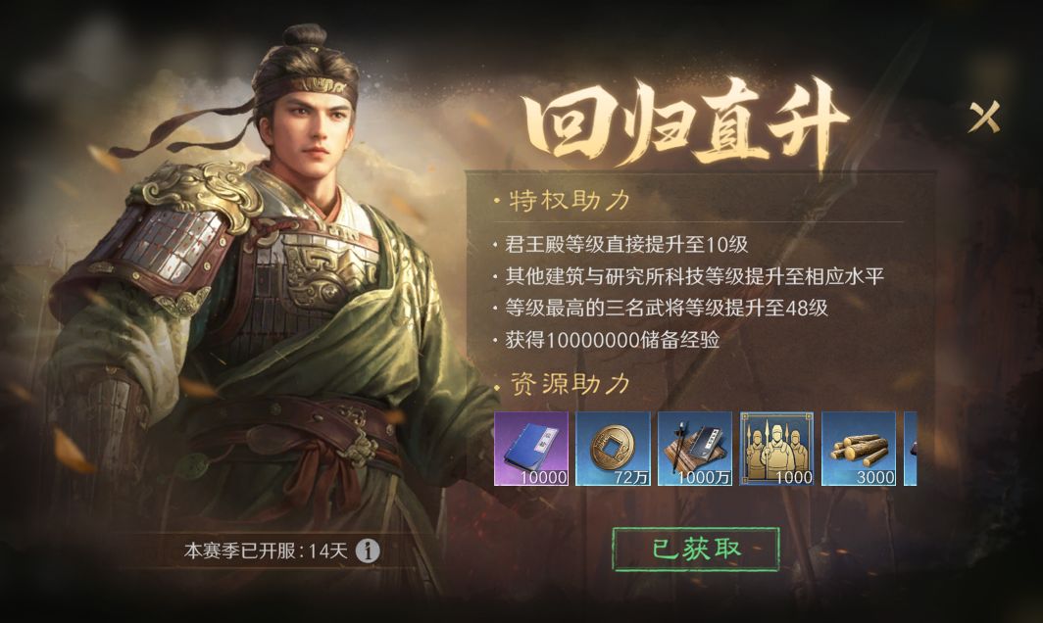
Task: Select the blue book reward marked 10000
Action: coord(531,449)
